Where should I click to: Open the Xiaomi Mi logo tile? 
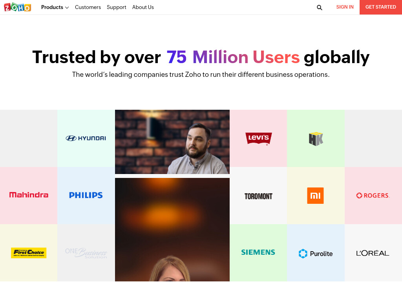[316, 196]
